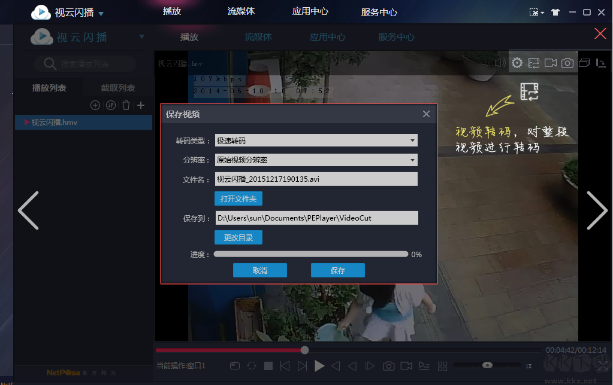Adjust the volume slider in the control bar
Screen dimensions: 613x385
coord(487,365)
